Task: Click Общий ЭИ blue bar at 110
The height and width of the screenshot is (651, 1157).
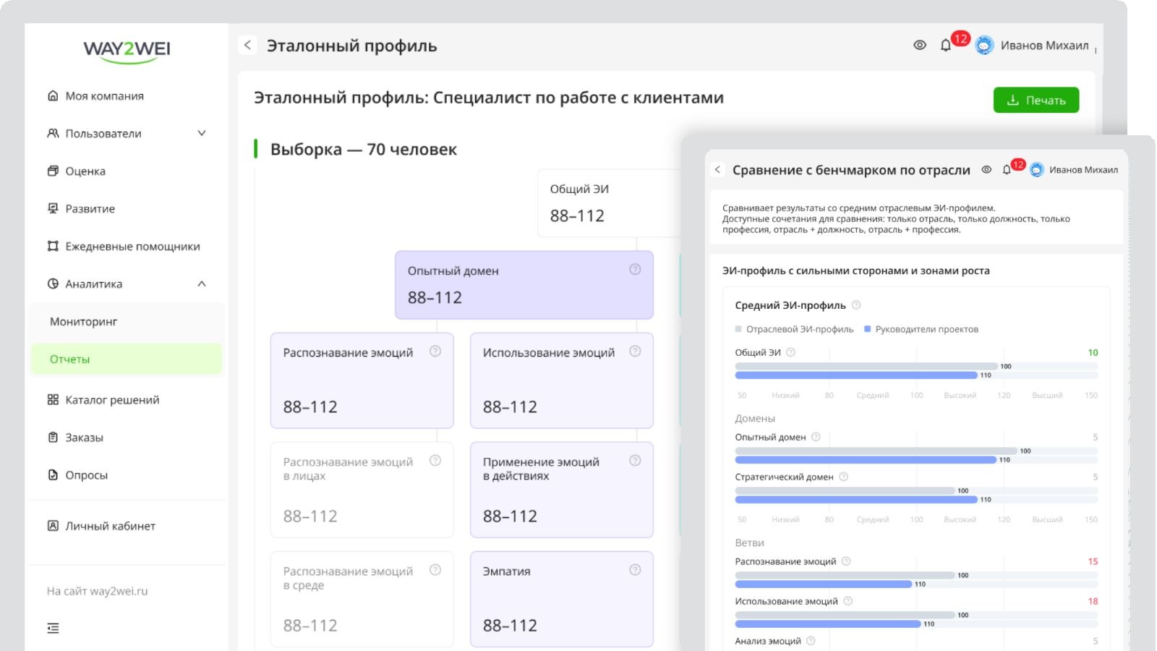Action: pyautogui.click(x=856, y=375)
